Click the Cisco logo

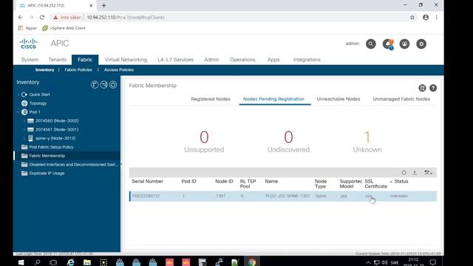(x=28, y=44)
